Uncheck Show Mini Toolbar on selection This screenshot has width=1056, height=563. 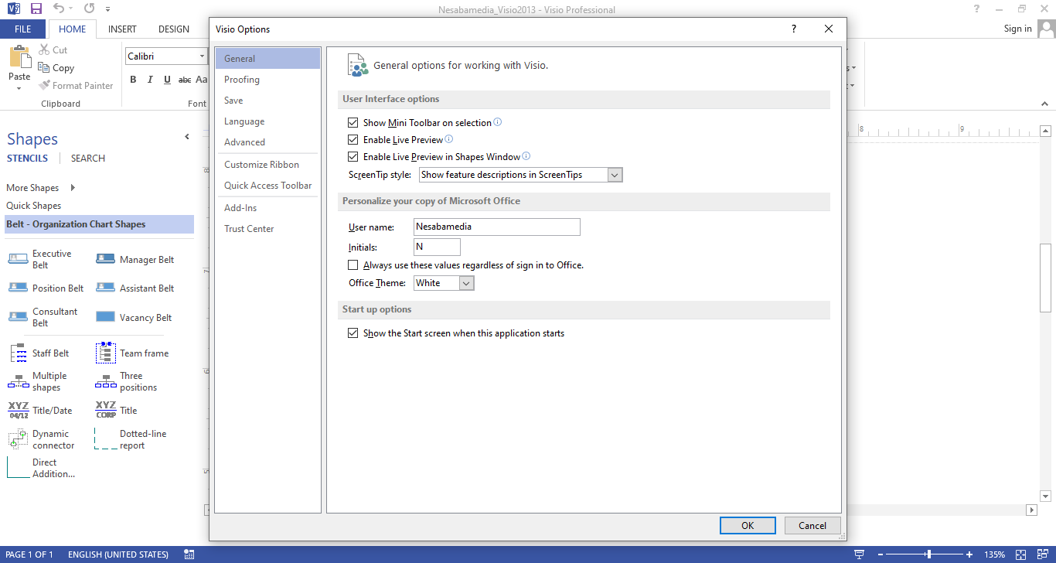click(353, 123)
